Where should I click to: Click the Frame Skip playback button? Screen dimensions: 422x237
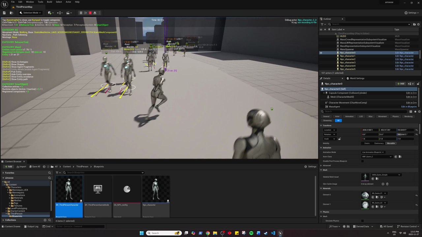coord(85,13)
